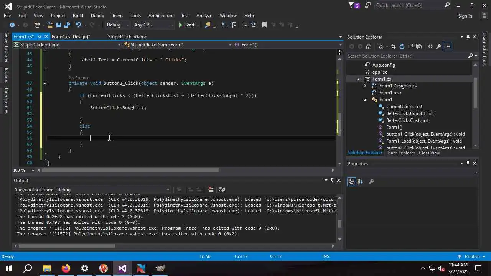Image resolution: width=491 pixels, height=276 pixels.
Task: Collapse the Form1 class node arrow
Action: coord(365,100)
